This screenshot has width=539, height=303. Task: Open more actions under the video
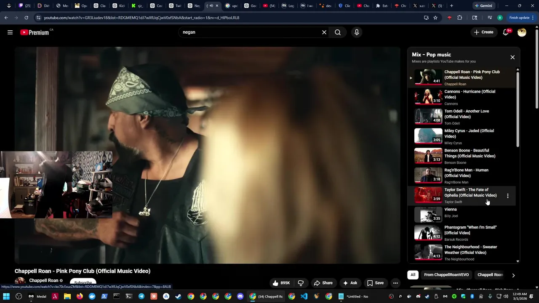click(395, 283)
